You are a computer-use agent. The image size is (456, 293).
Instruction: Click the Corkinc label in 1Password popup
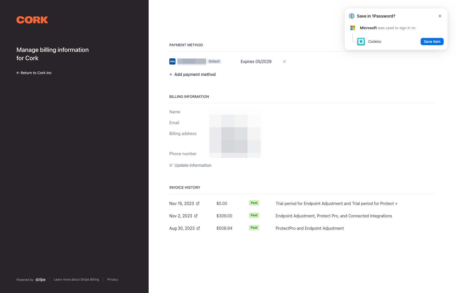tap(375, 42)
